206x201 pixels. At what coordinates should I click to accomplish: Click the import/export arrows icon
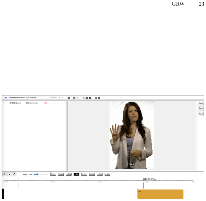click(x=78, y=98)
